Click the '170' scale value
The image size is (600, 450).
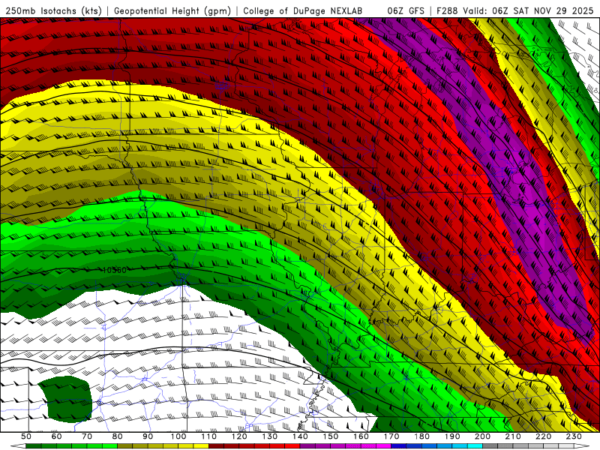pyautogui.click(x=391, y=436)
